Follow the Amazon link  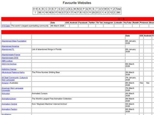point(5,83)
